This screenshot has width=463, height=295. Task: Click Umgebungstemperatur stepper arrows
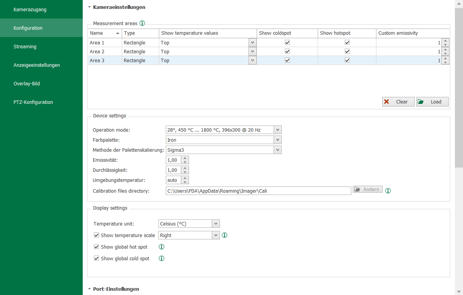tap(185, 180)
